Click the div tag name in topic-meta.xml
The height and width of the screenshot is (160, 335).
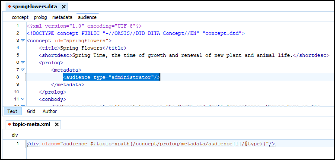pos(34,144)
